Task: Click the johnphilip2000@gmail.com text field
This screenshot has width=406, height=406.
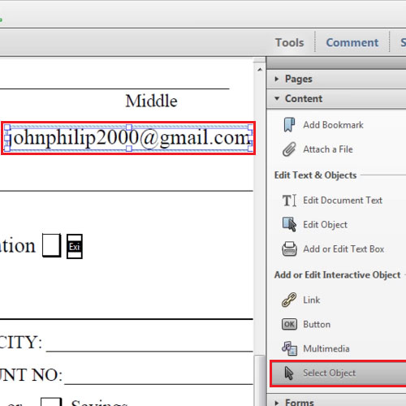Action: [128, 138]
